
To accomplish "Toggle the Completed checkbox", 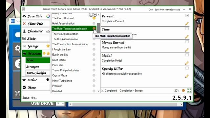I will click(x=103, y=90).
